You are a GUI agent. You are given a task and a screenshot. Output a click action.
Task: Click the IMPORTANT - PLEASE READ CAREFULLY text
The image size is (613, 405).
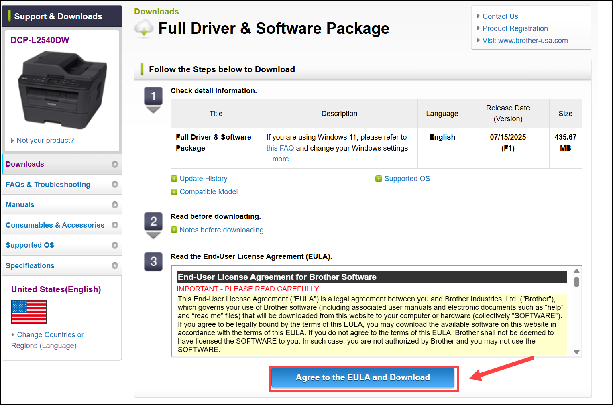(248, 289)
